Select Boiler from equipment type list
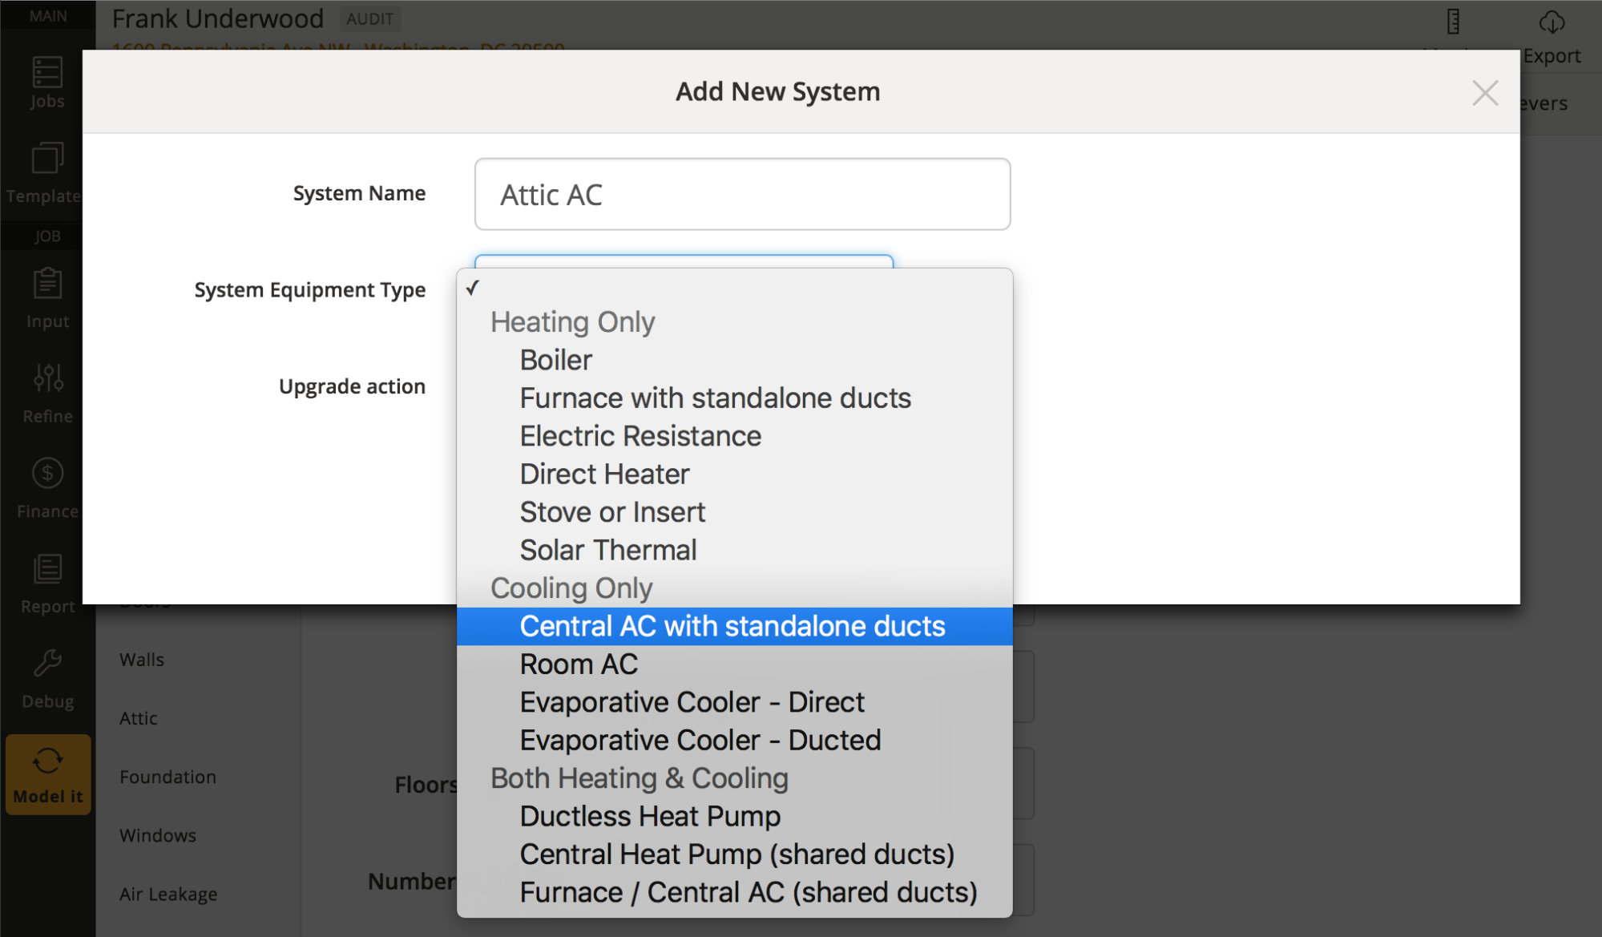 click(734, 360)
